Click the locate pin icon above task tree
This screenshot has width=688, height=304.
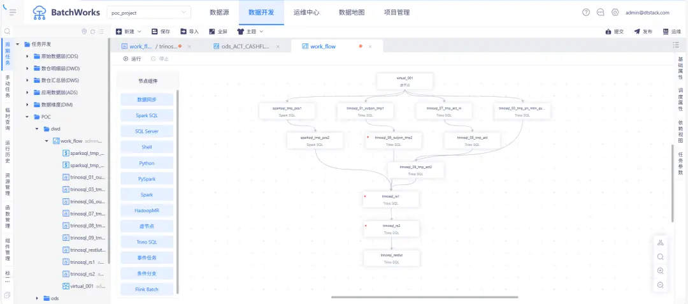tap(84, 31)
